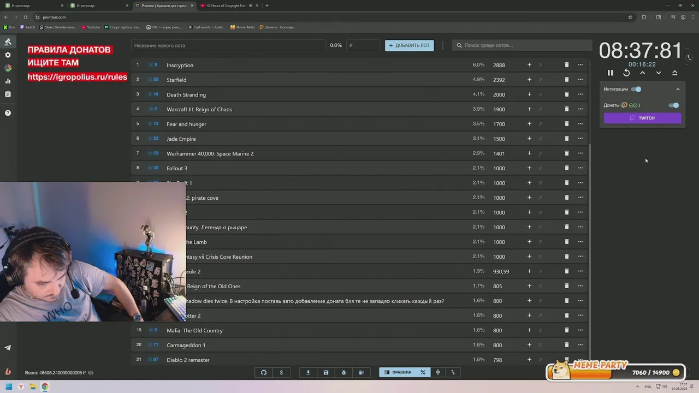Open more options for Mafia: The Old Country

(580, 330)
